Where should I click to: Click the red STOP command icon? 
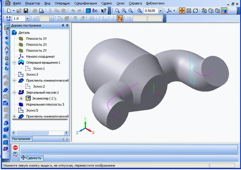pos(15,148)
